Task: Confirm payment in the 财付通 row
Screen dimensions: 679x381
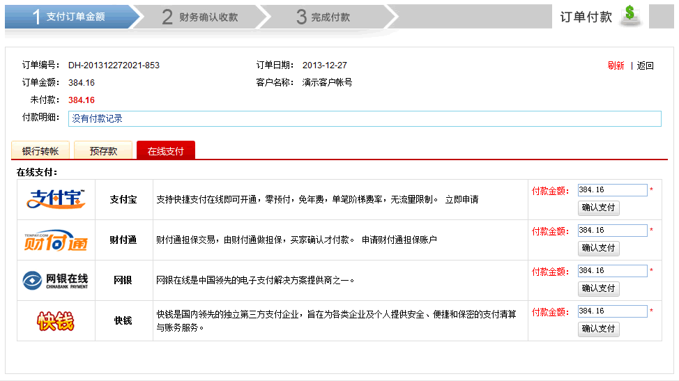Action: point(598,248)
